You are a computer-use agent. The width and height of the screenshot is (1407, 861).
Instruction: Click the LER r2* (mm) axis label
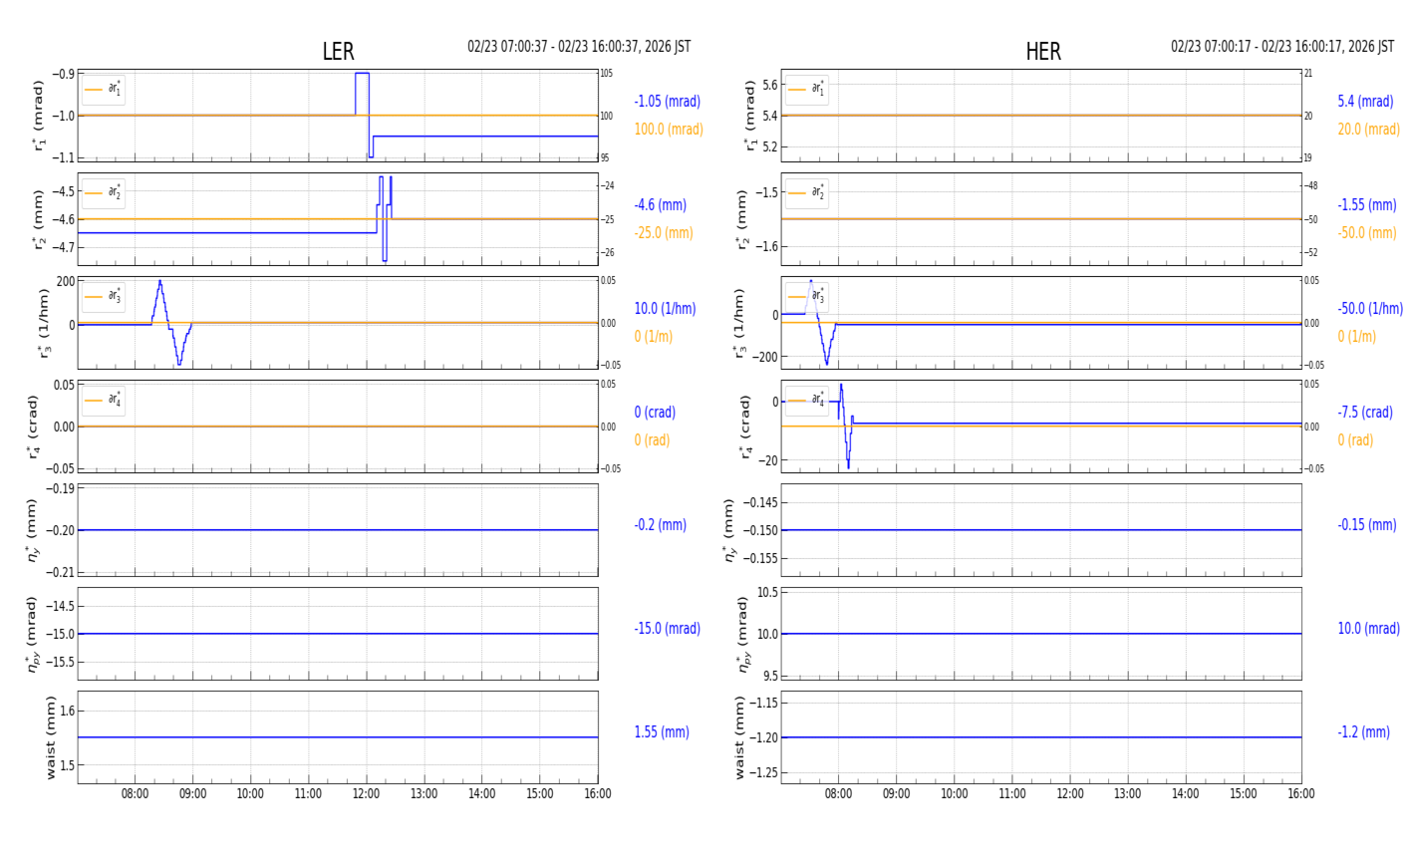[39, 219]
